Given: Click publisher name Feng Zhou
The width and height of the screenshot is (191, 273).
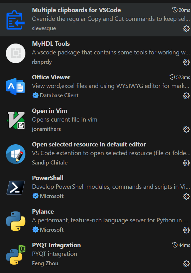Looking at the screenshot, I should (45, 263).
